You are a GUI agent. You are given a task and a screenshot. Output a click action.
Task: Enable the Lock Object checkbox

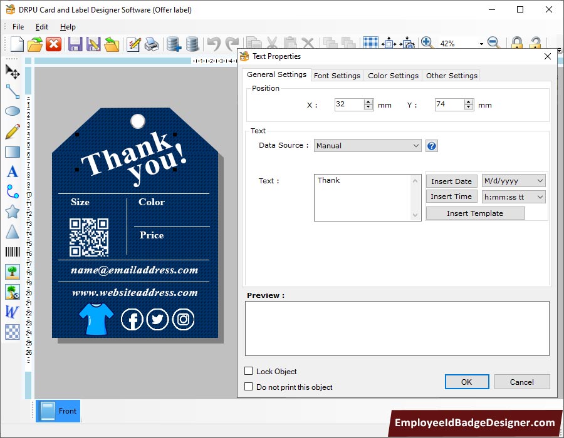tap(249, 370)
